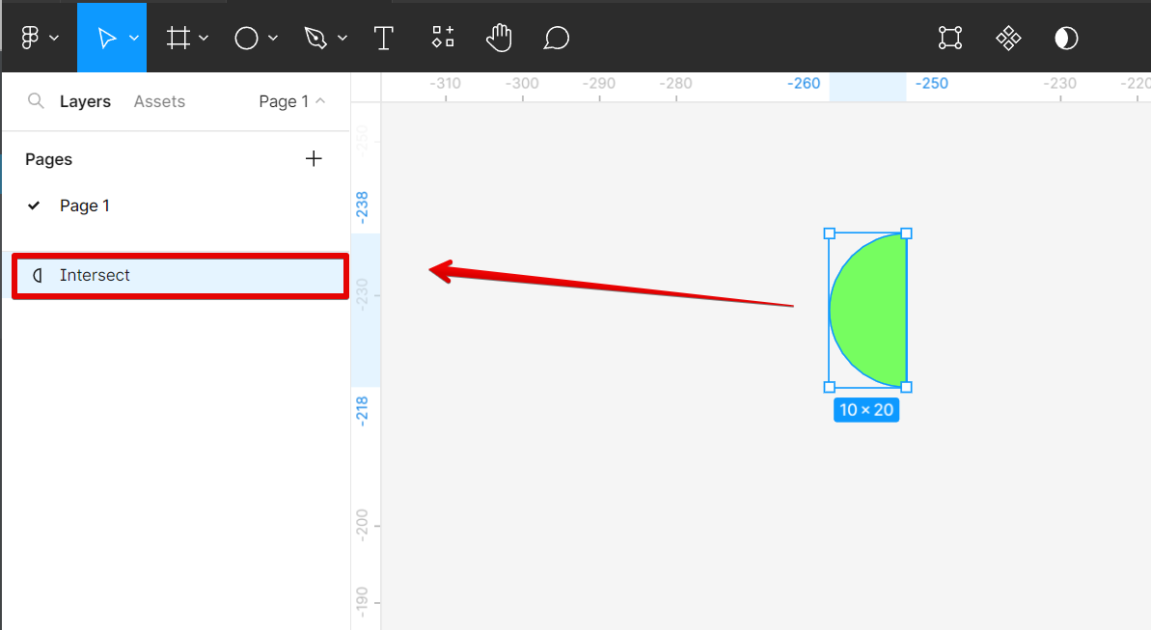Select the Ellipse shape tool

(247, 38)
